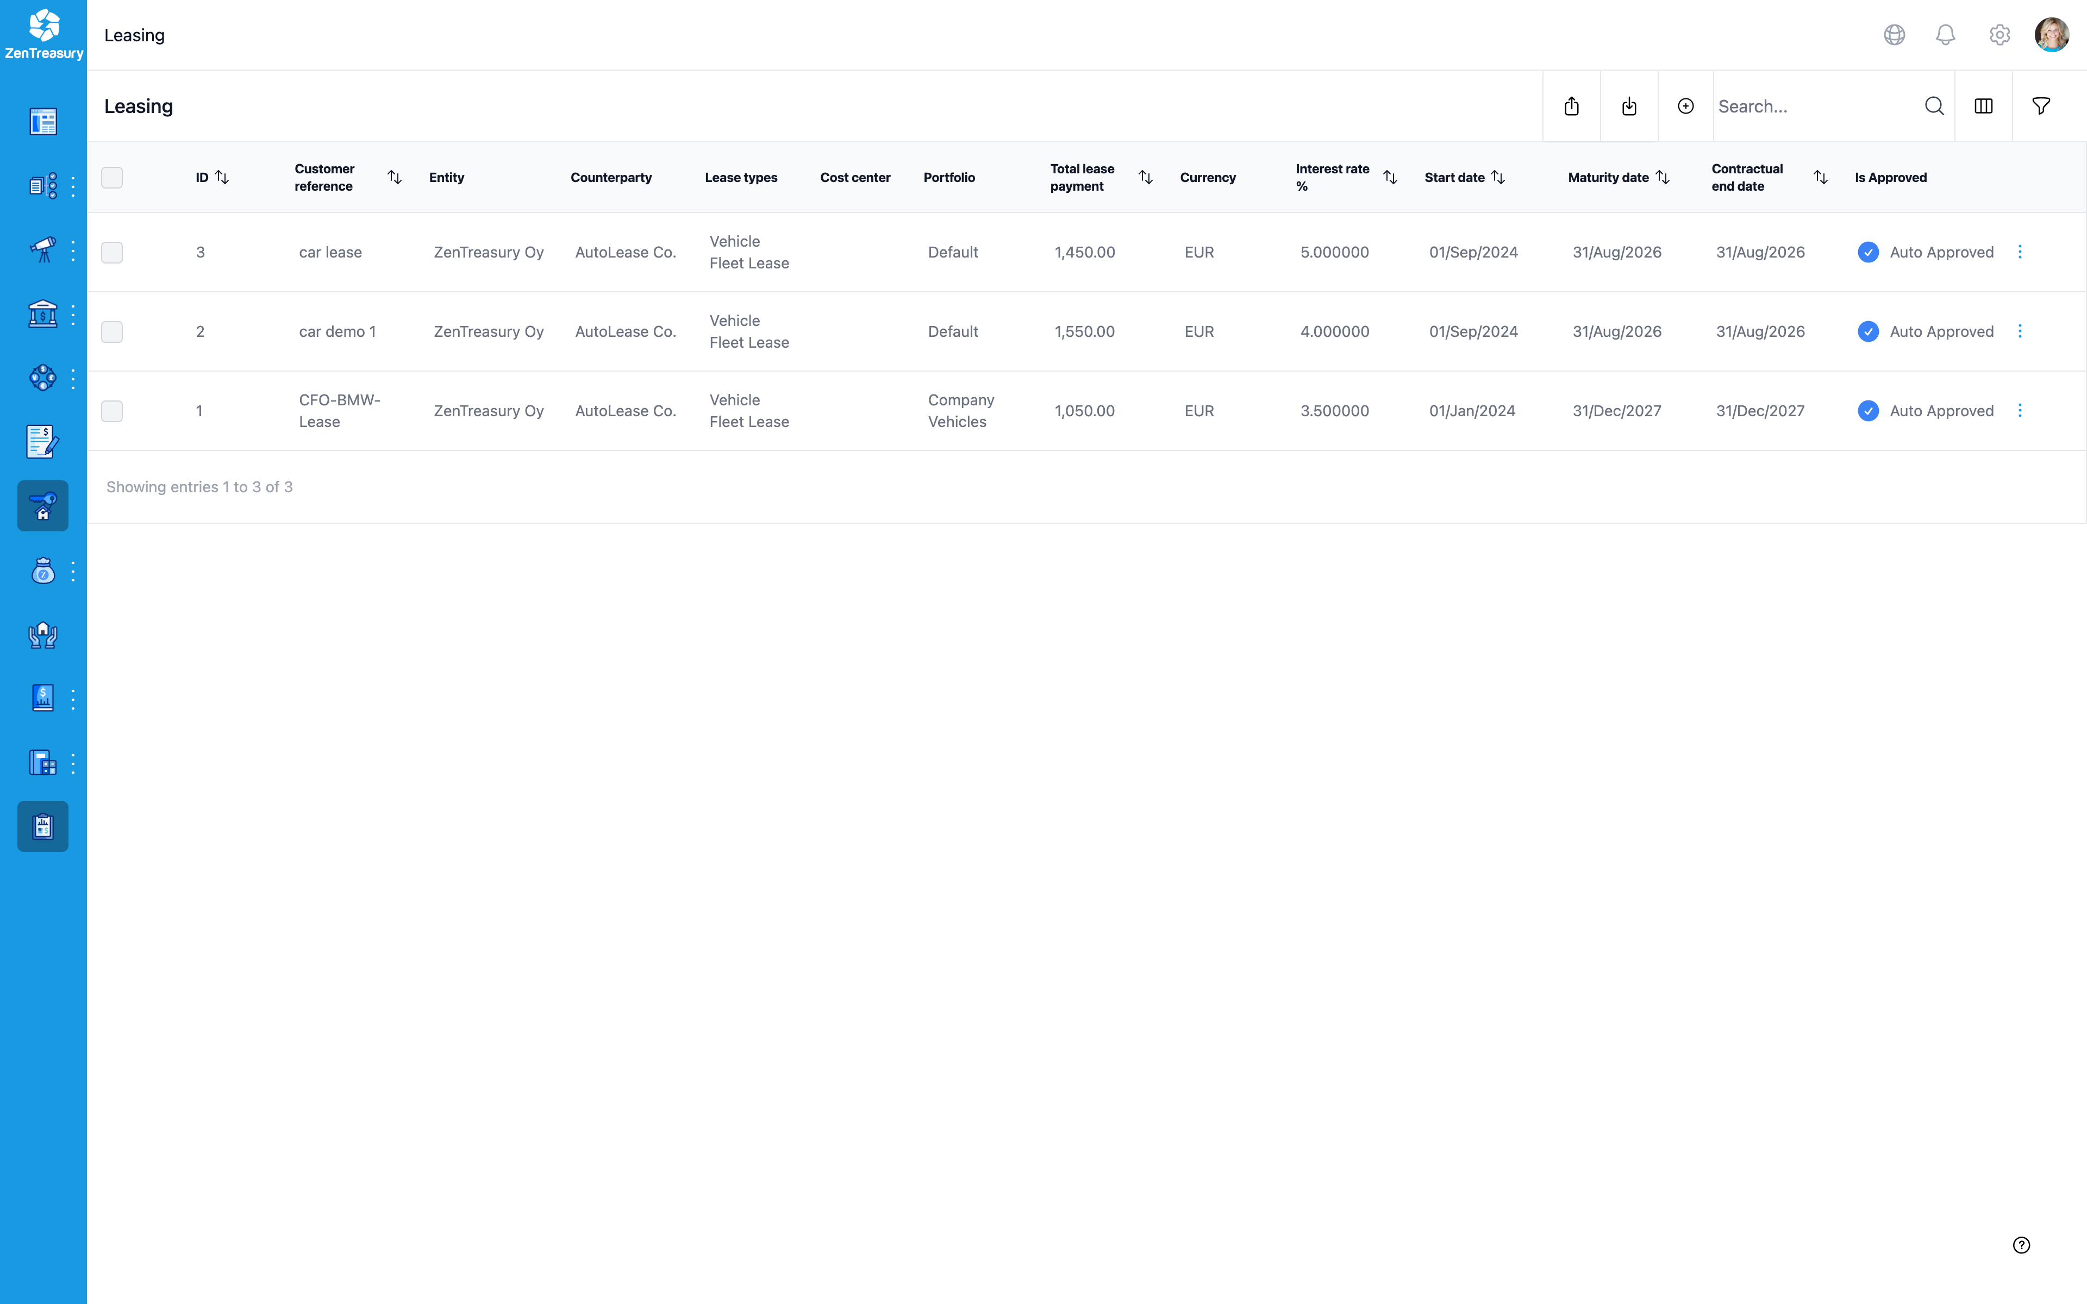Select the active Leasing key icon
Screen dimensions: 2087x1304
coord(42,505)
